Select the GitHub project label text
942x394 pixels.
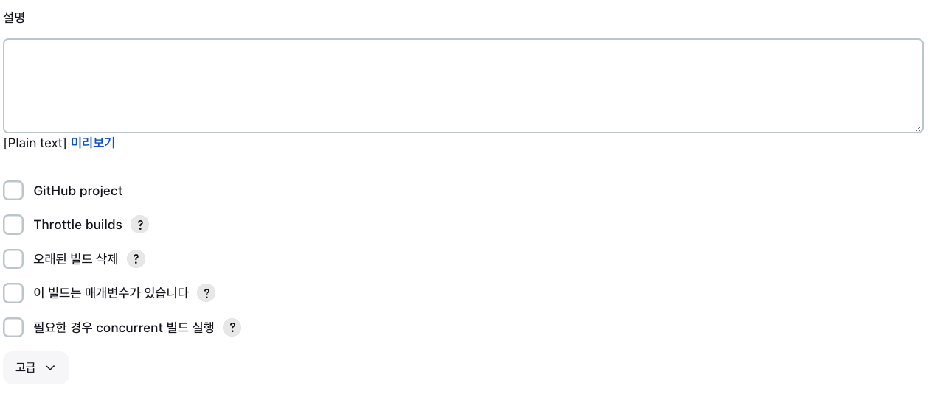78,191
